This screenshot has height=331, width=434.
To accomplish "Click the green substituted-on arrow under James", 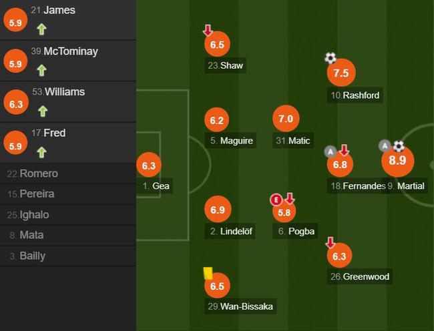I will pos(41,29).
